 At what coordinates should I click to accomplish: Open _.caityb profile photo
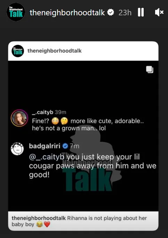pos(19,118)
